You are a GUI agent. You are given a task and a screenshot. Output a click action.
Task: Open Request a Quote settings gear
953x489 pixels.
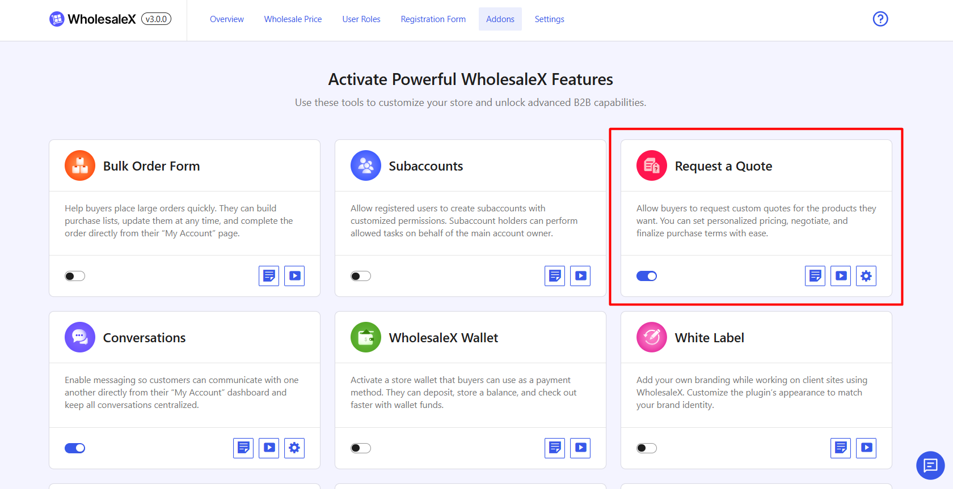tap(866, 276)
